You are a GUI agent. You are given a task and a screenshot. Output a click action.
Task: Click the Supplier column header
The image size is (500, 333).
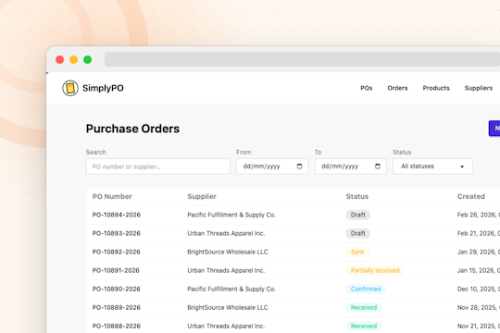coord(202,196)
